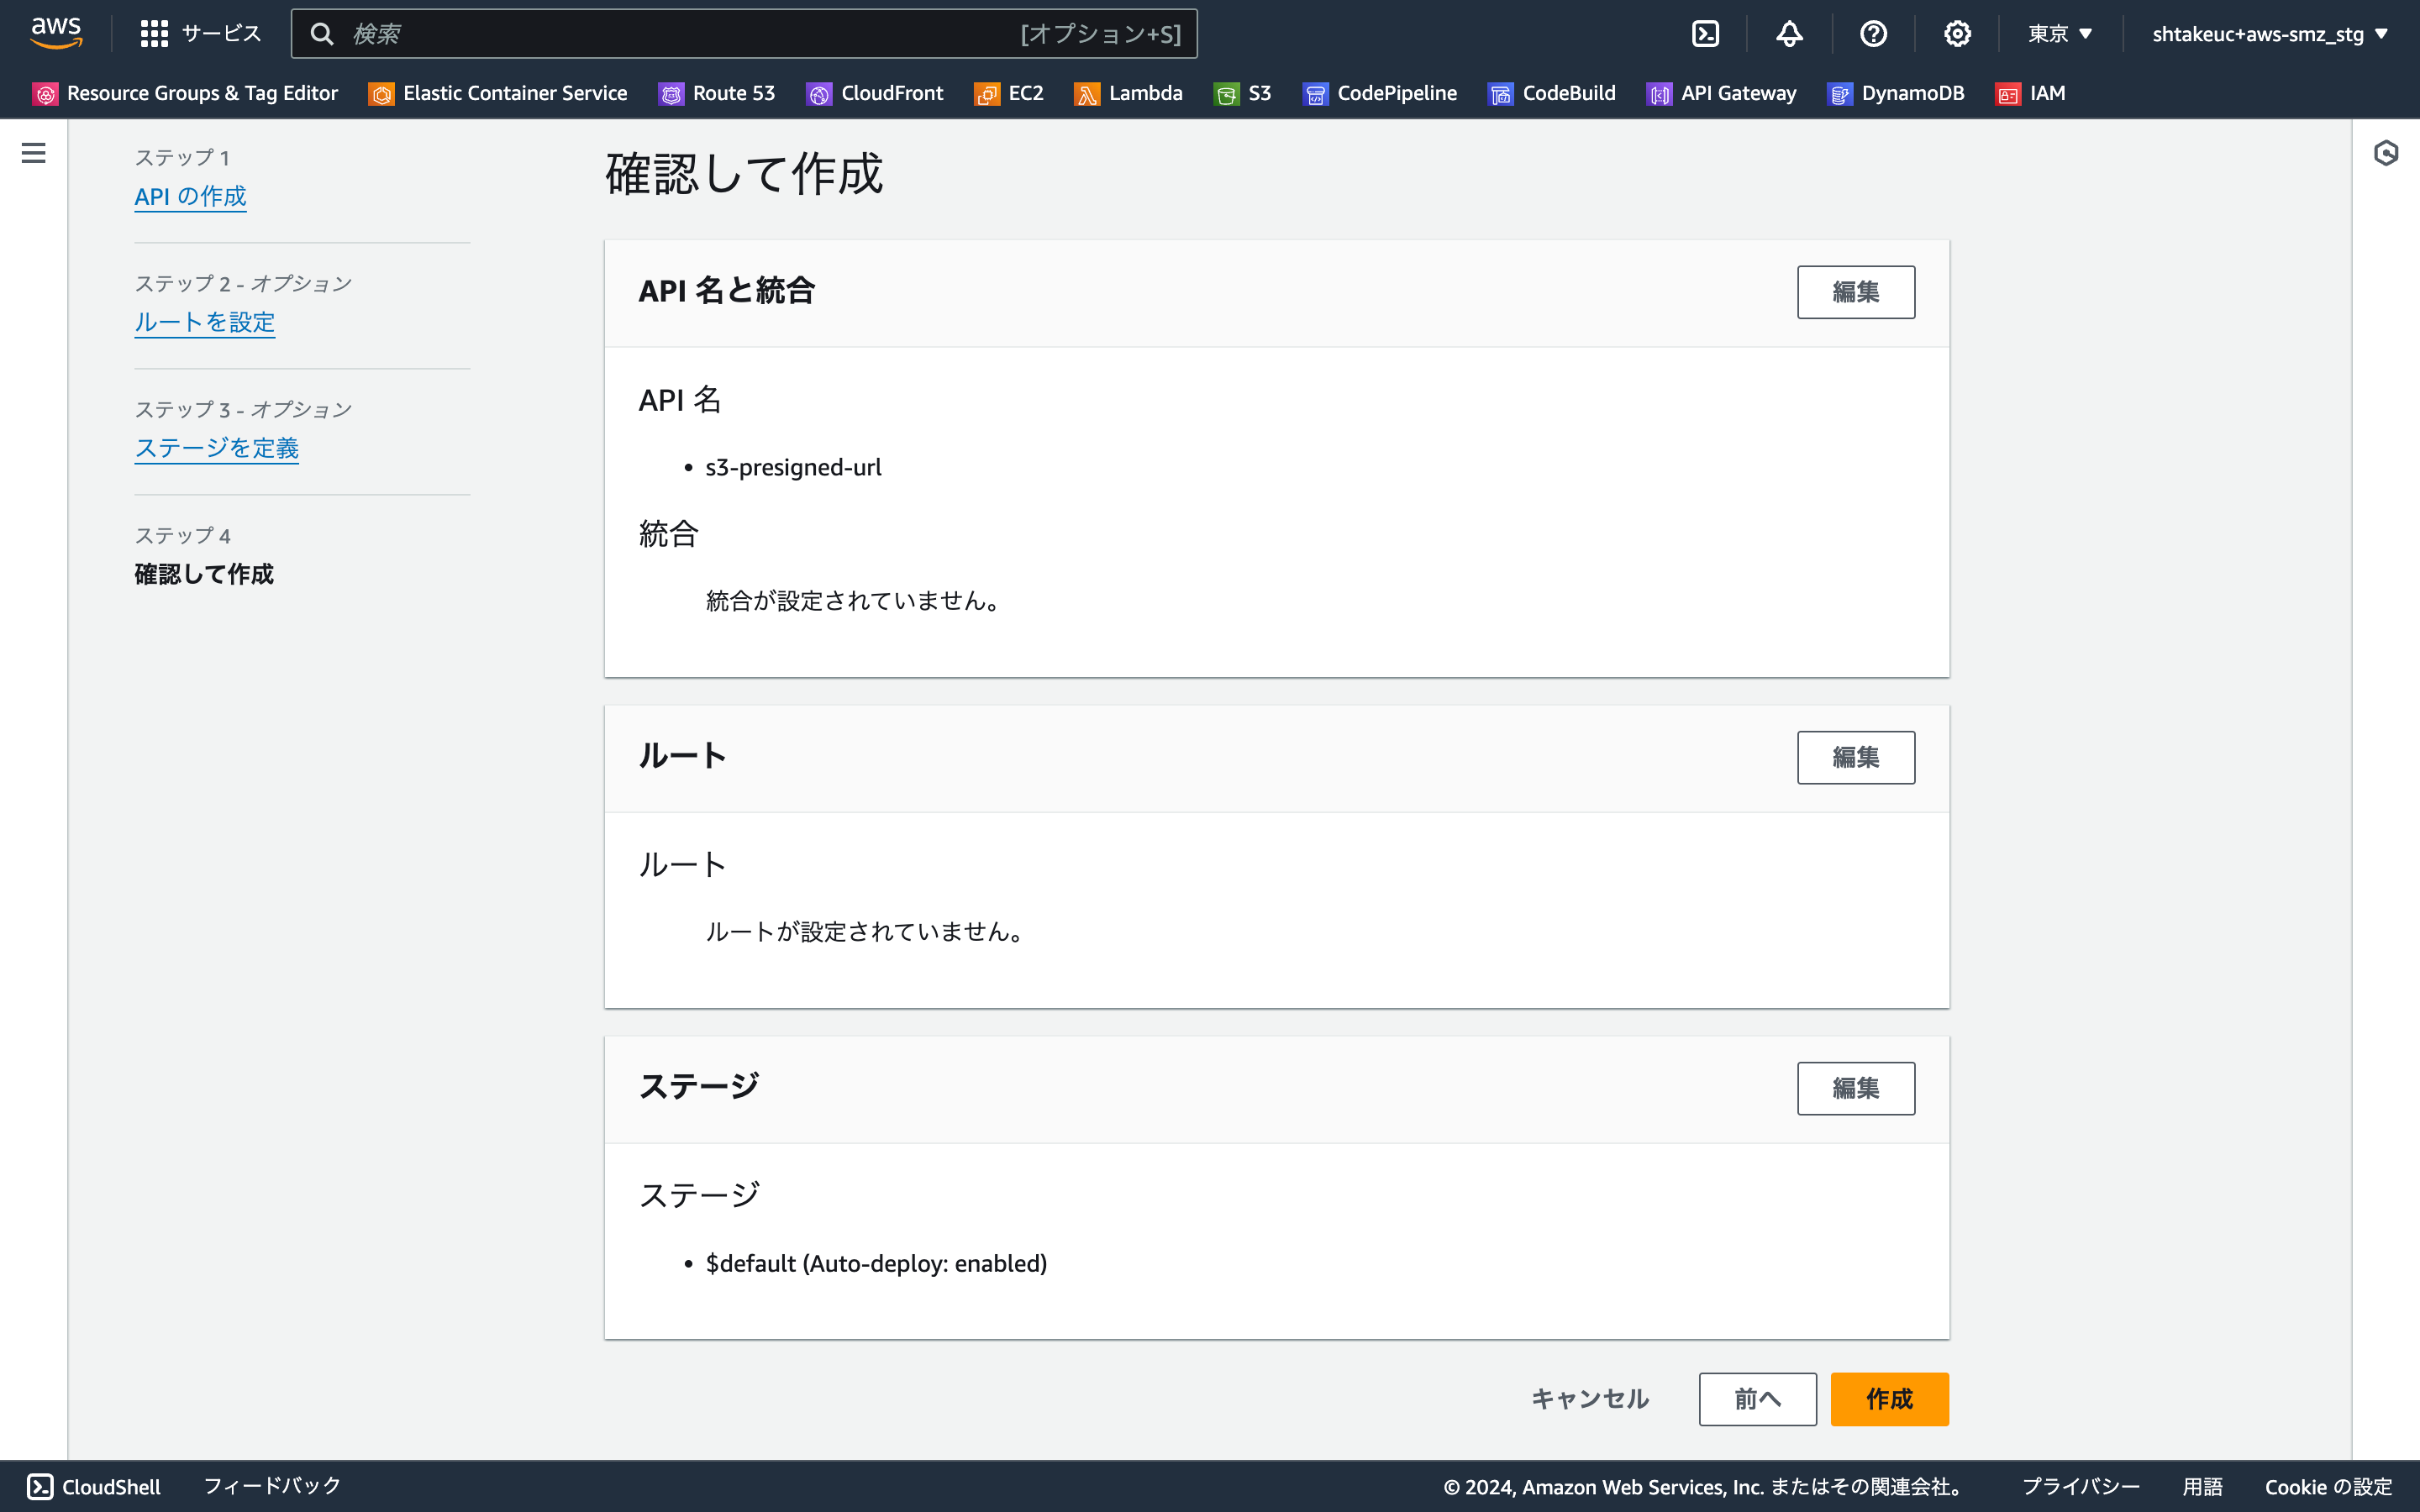
Task: Click the 作成 button to create the API
Action: pyautogui.click(x=1888, y=1399)
